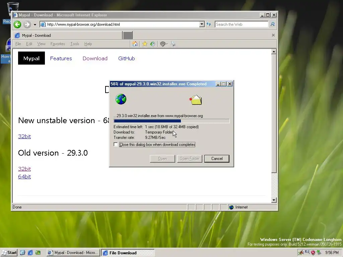Click the Mypal black logo button
Viewport: 343px width, 257px height.
31,58
